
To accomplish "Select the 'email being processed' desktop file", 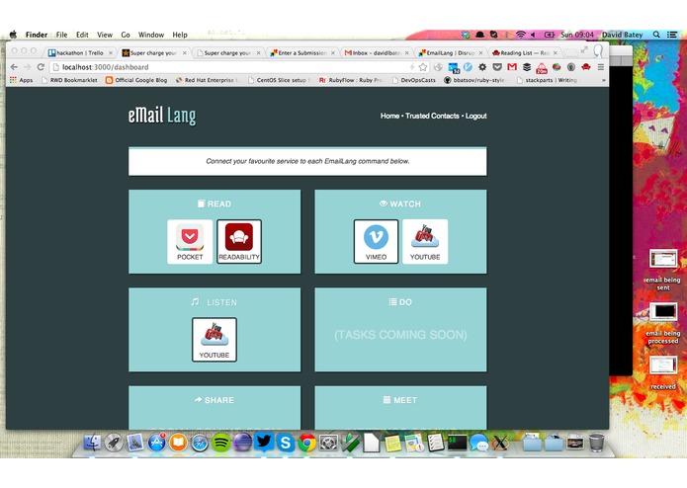I will [x=663, y=323].
